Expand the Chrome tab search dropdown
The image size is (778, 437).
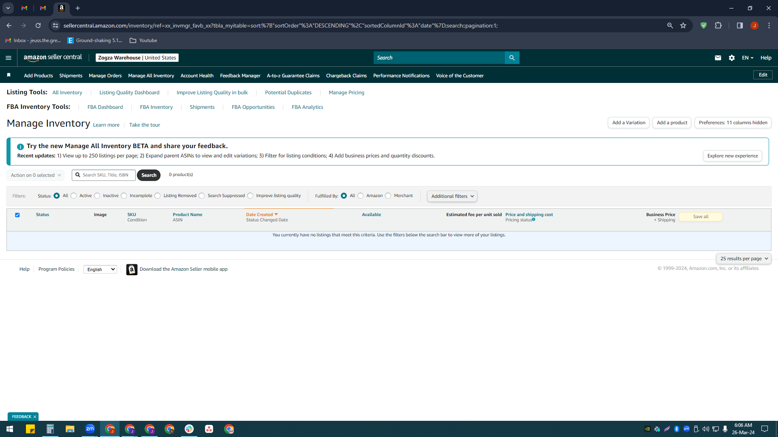pos(8,8)
